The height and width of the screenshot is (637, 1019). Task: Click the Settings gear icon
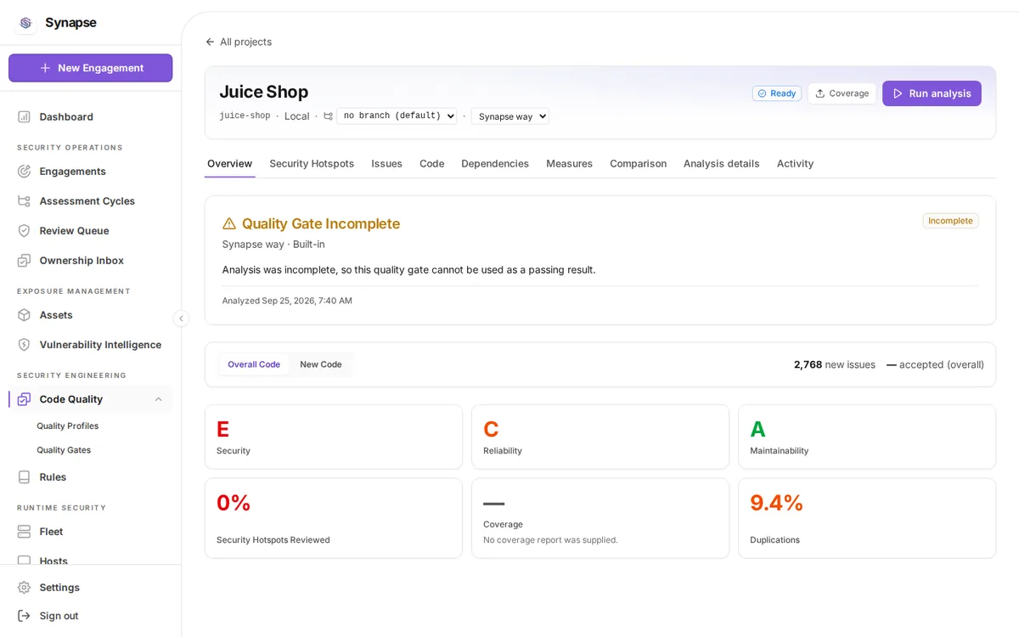24,588
